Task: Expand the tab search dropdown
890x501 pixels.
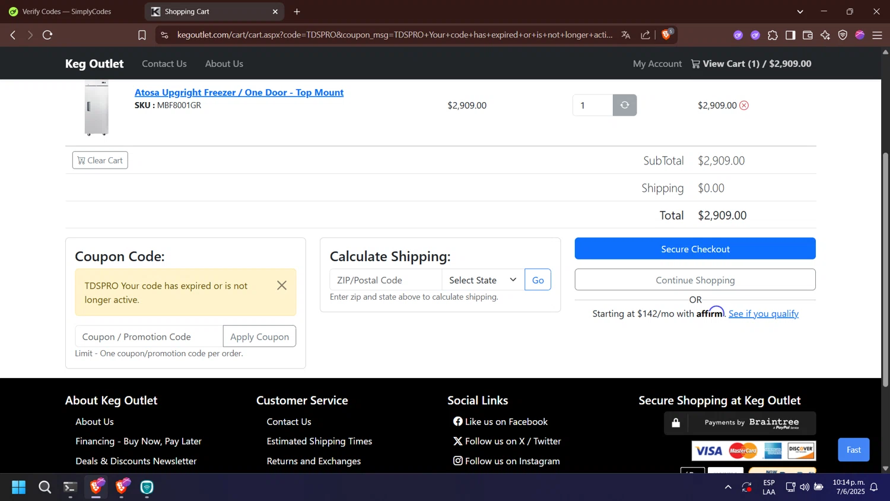Action: click(800, 11)
